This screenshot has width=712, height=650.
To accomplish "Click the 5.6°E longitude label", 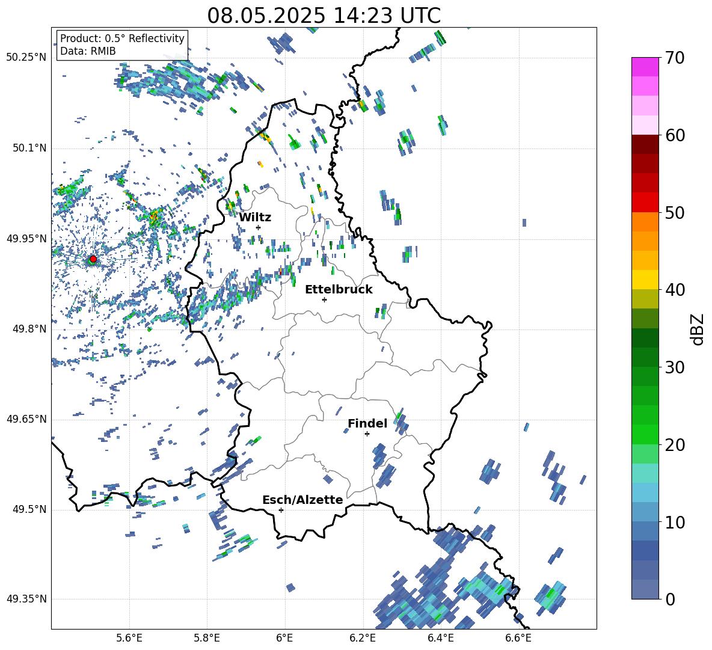I will pyautogui.click(x=129, y=638).
